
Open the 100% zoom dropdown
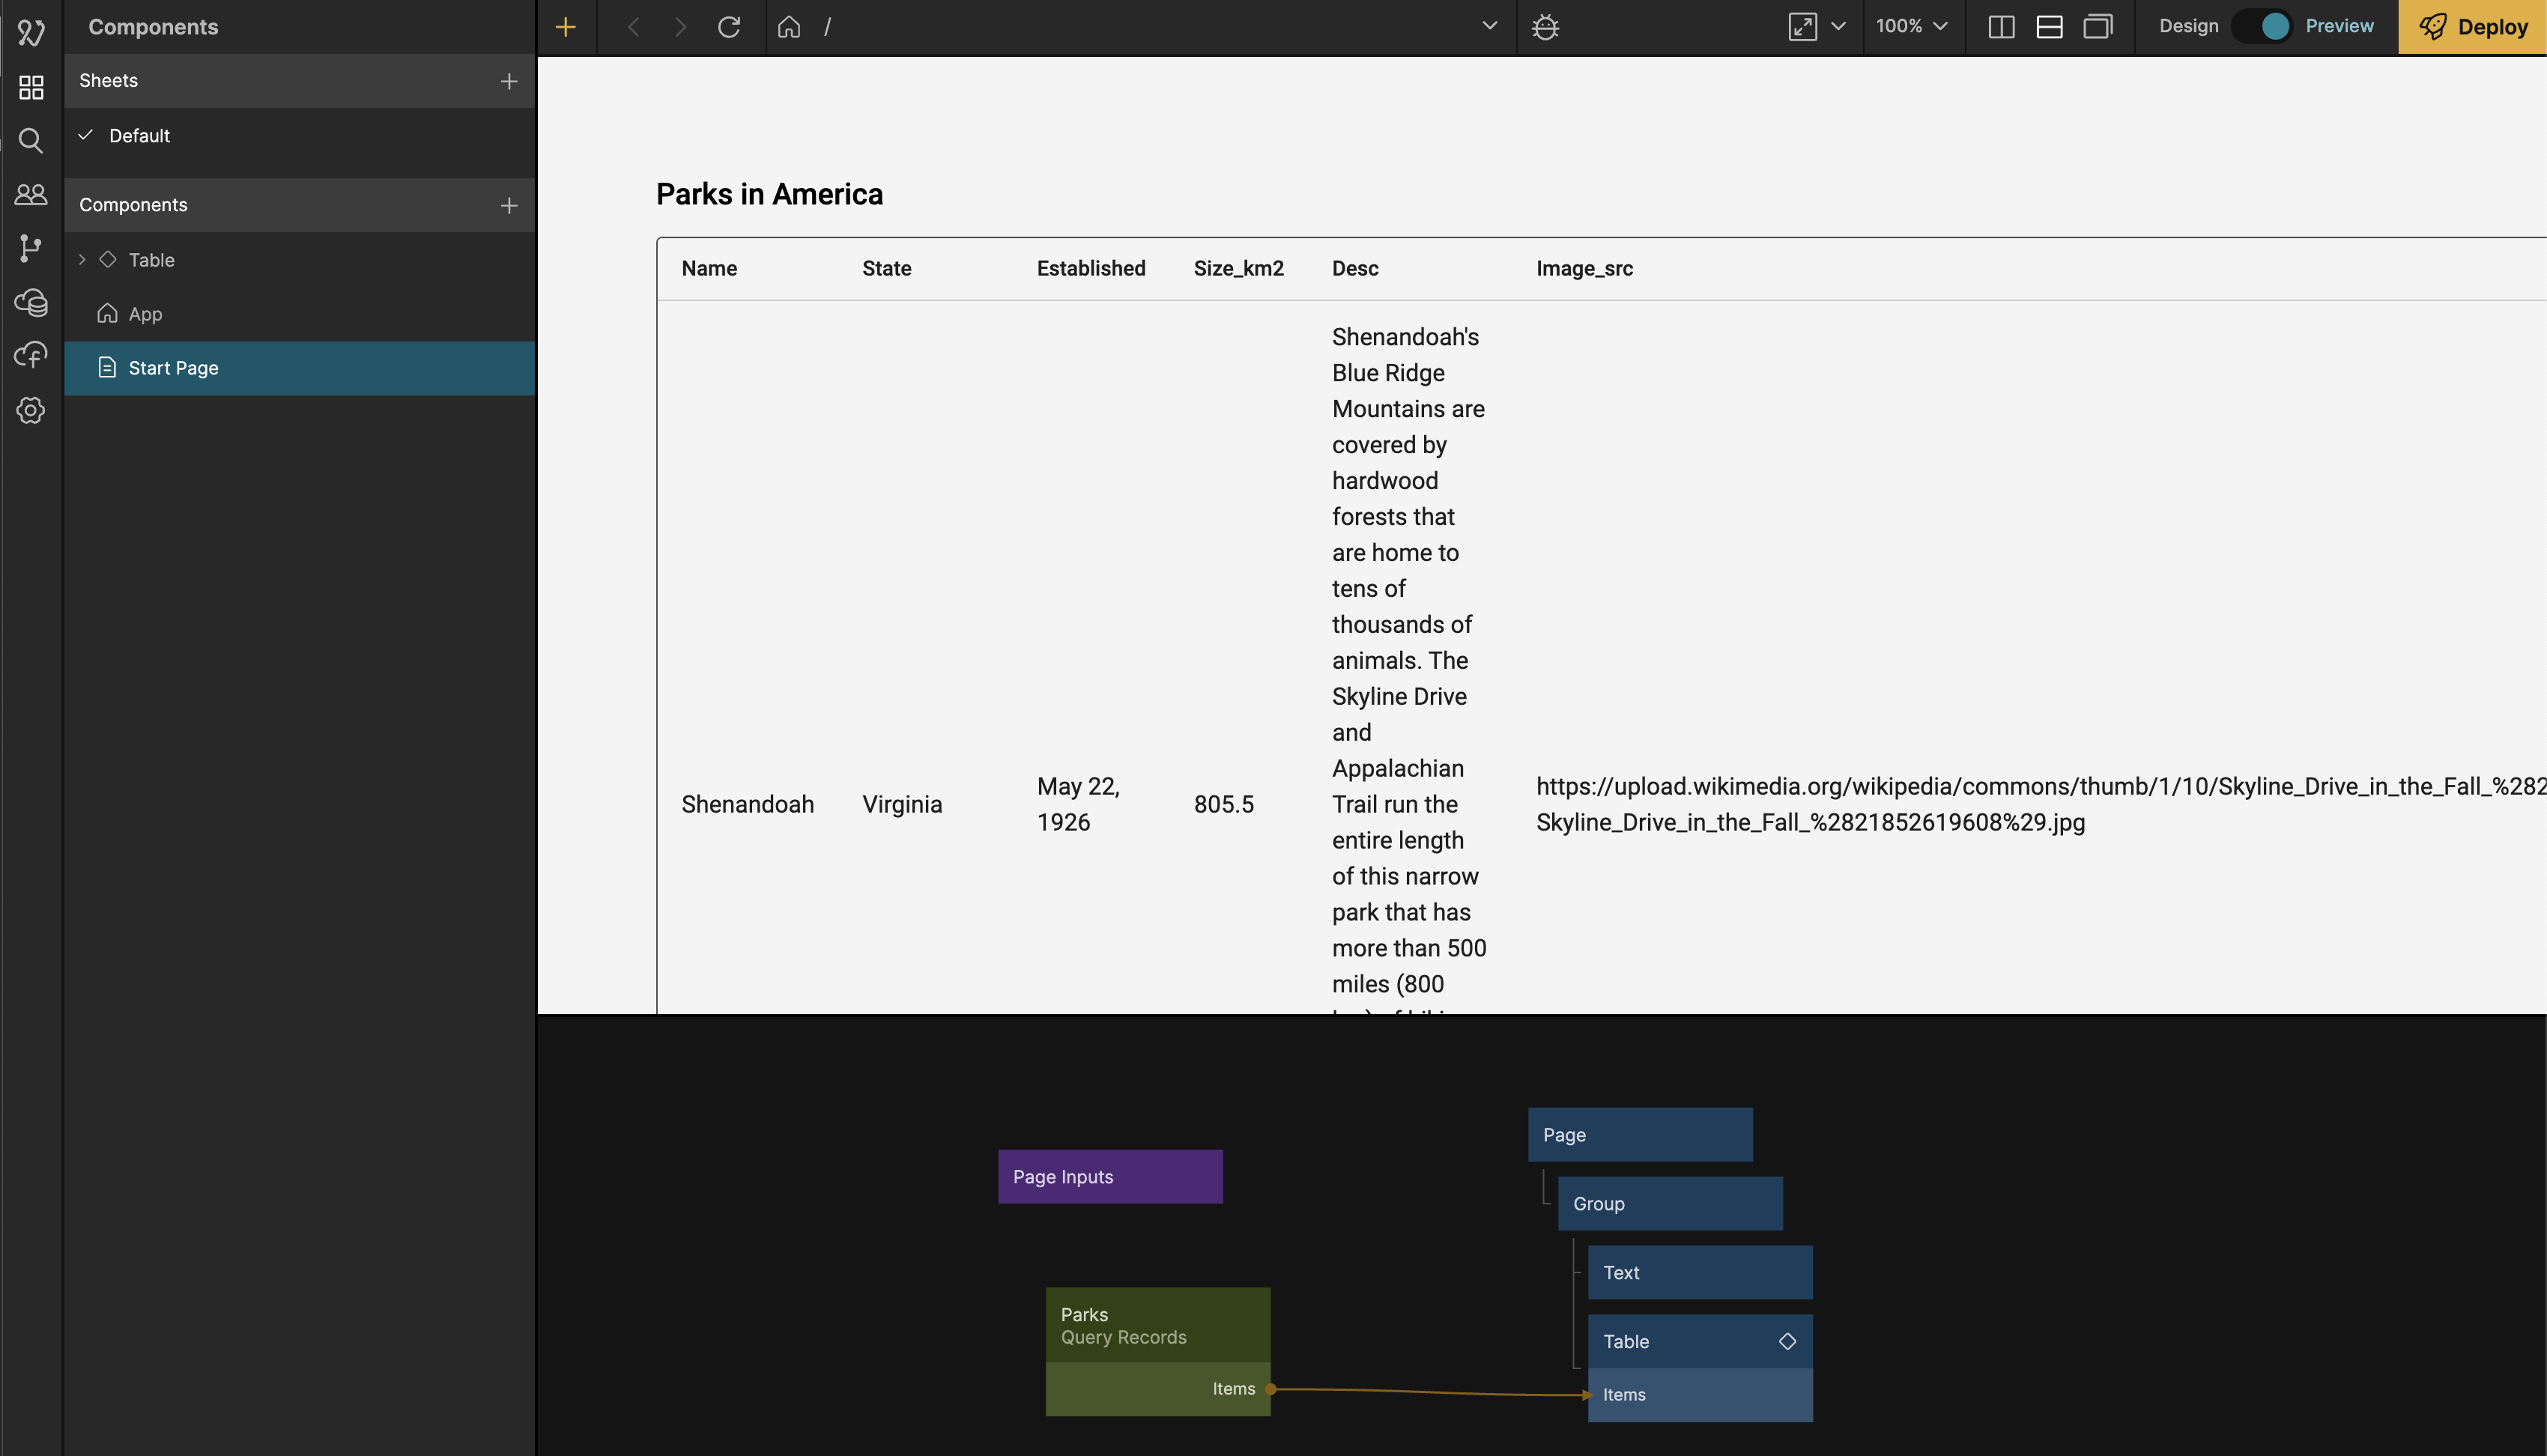point(1911,27)
